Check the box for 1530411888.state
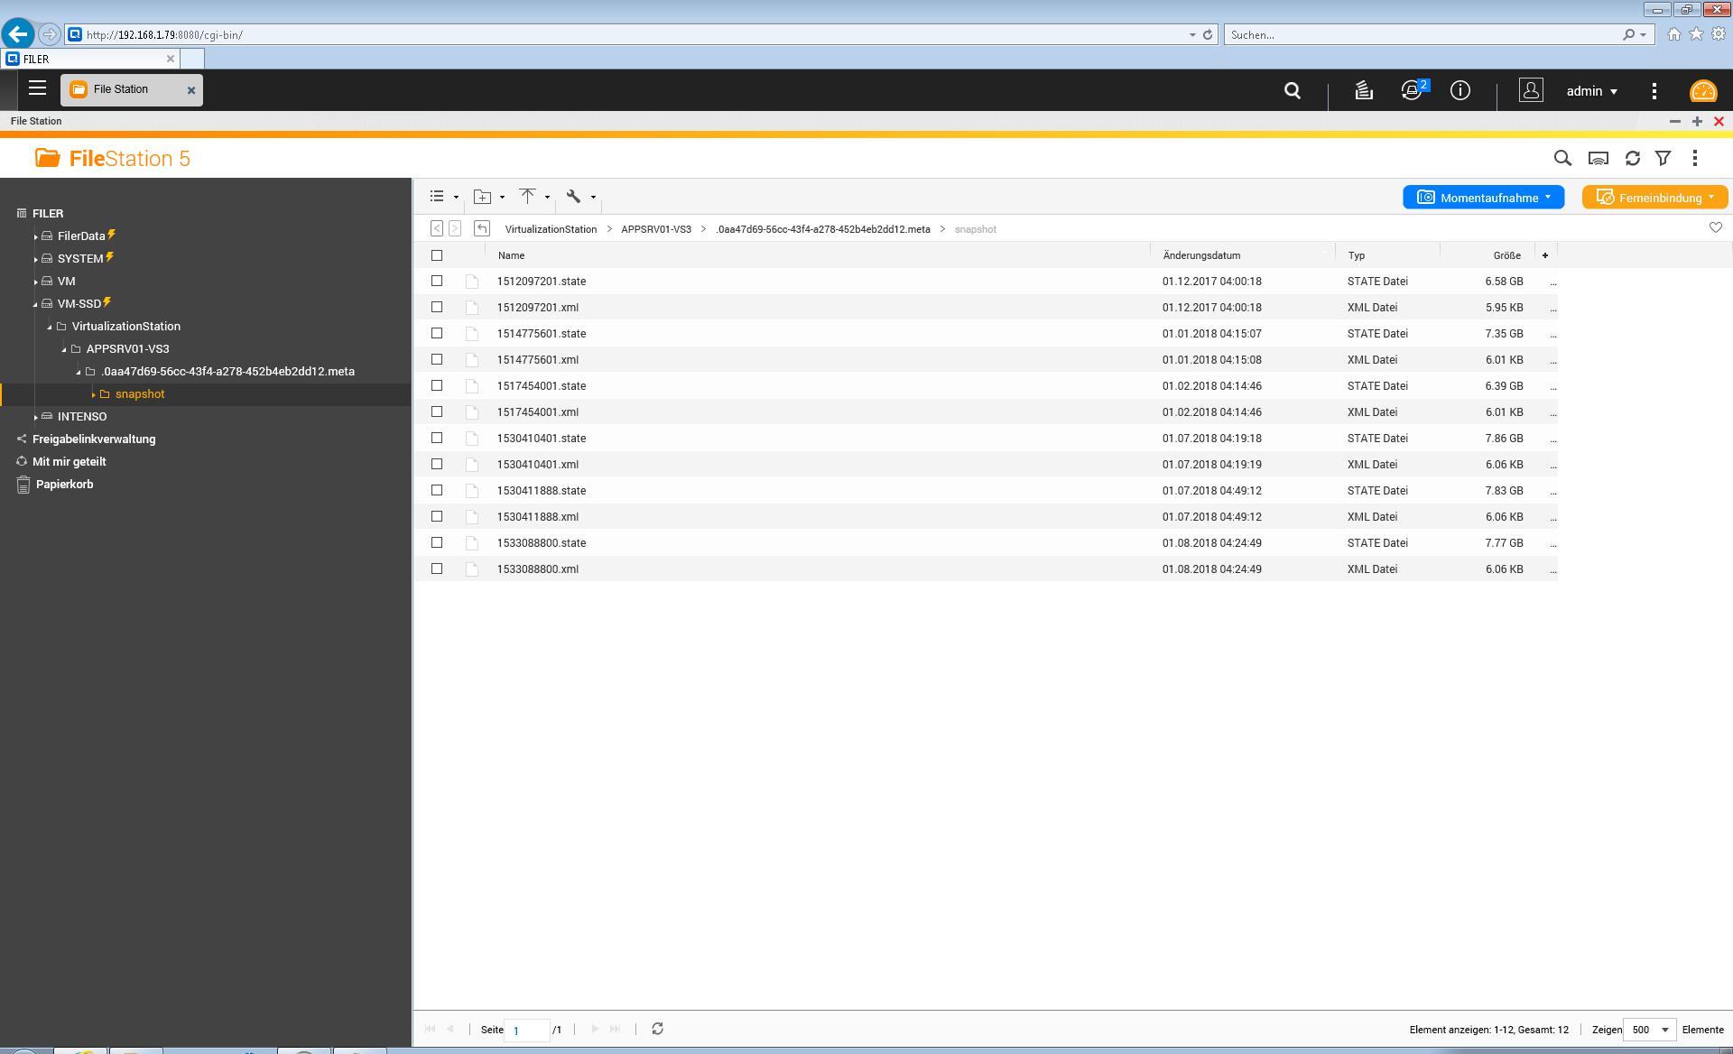The width and height of the screenshot is (1733, 1054). [437, 491]
